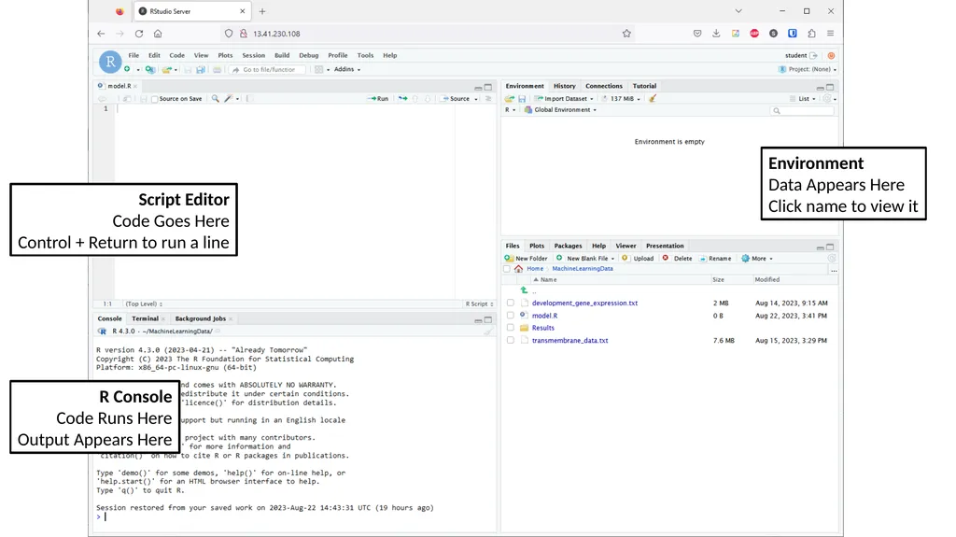
Task: Open the 137 MiB memory usage dropdown
Action: tap(621, 98)
